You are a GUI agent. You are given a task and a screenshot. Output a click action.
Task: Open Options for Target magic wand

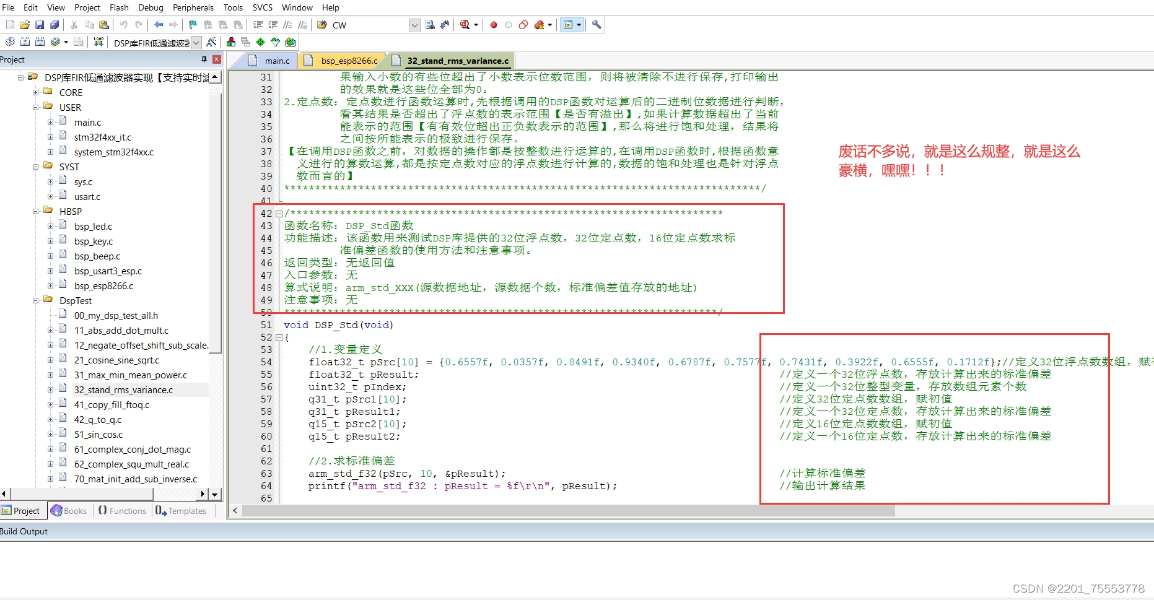[x=212, y=42]
